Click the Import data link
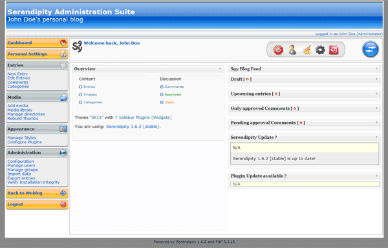The width and height of the screenshot is (388, 248). [x=19, y=174]
